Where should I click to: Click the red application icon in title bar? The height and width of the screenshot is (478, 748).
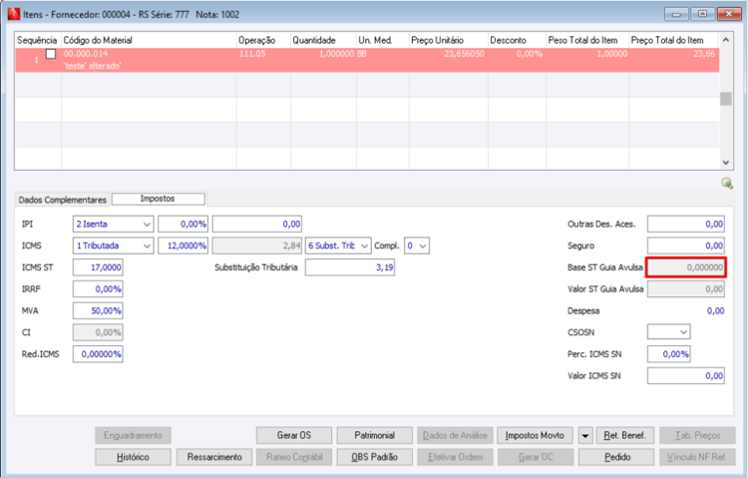pos(14,14)
